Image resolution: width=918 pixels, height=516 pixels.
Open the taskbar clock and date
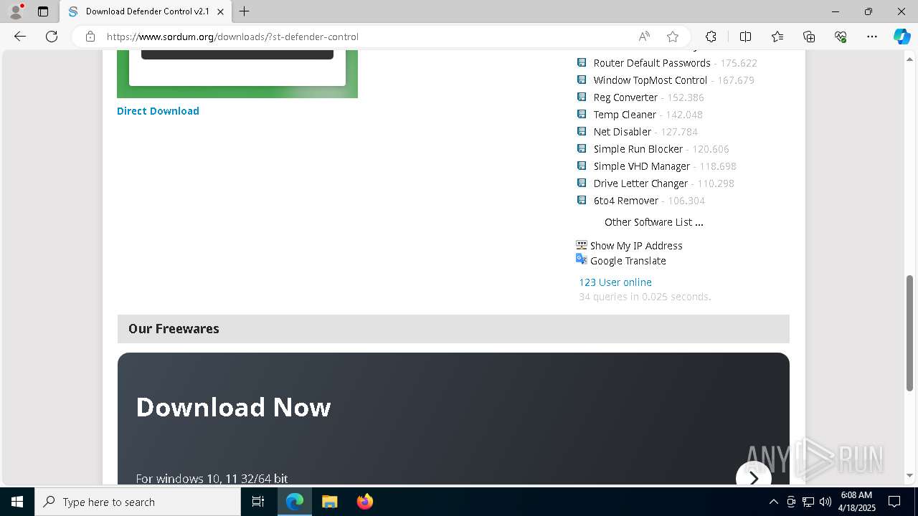click(x=856, y=502)
